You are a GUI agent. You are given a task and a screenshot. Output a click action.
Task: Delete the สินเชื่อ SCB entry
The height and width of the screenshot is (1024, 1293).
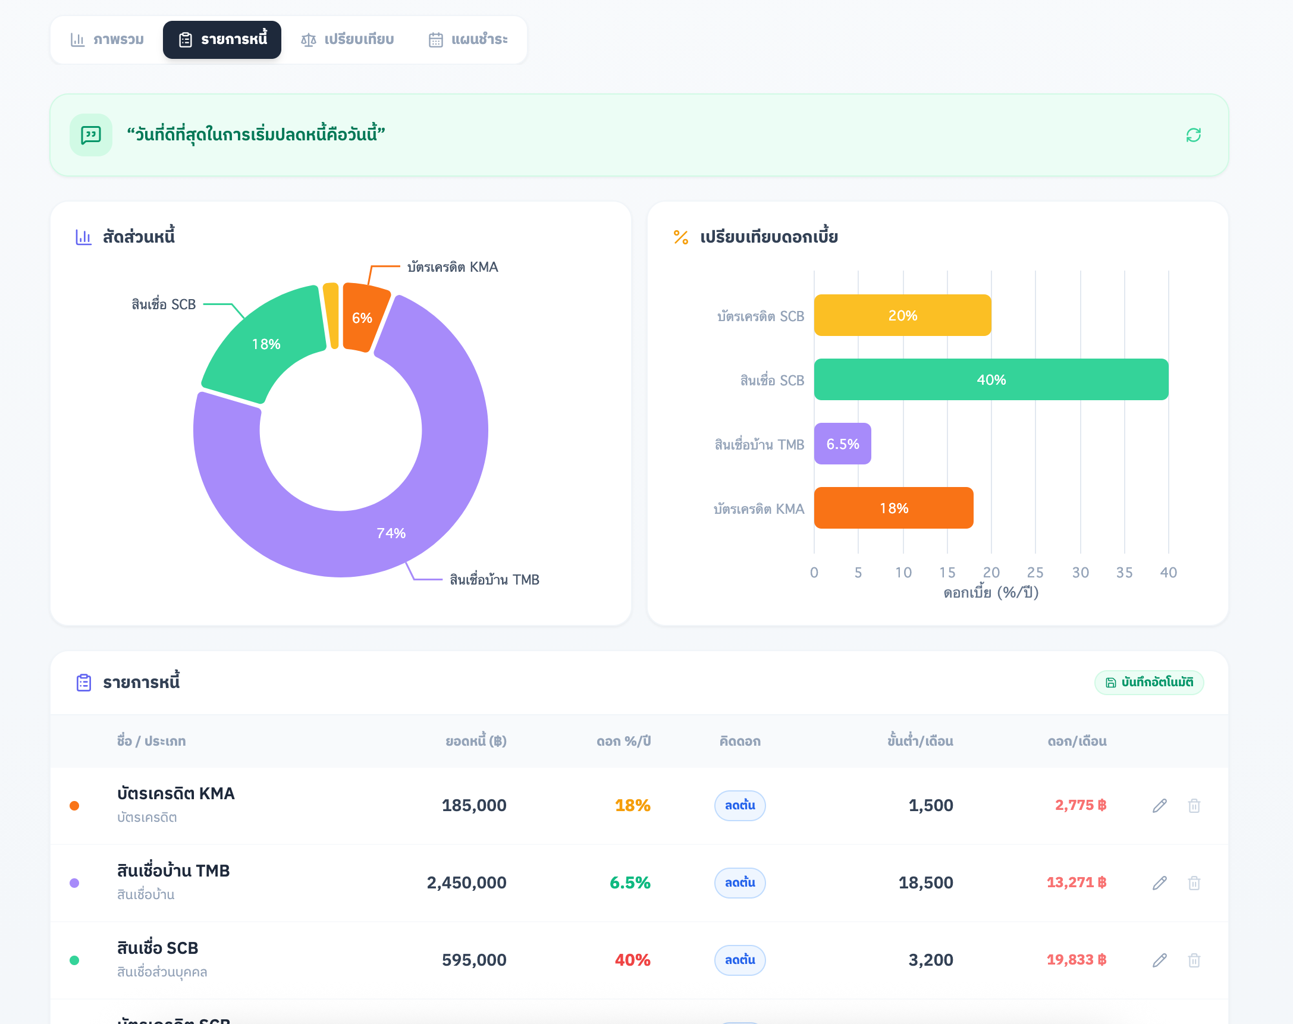coord(1194,960)
